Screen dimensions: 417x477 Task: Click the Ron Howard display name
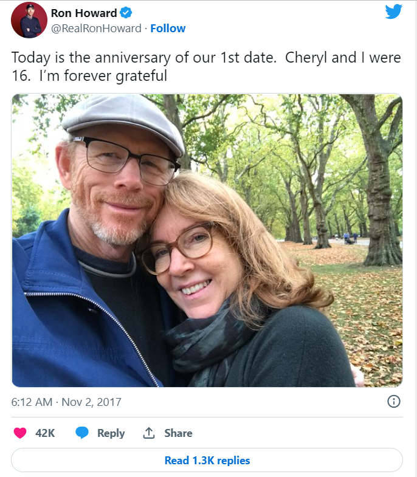coord(84,13)
